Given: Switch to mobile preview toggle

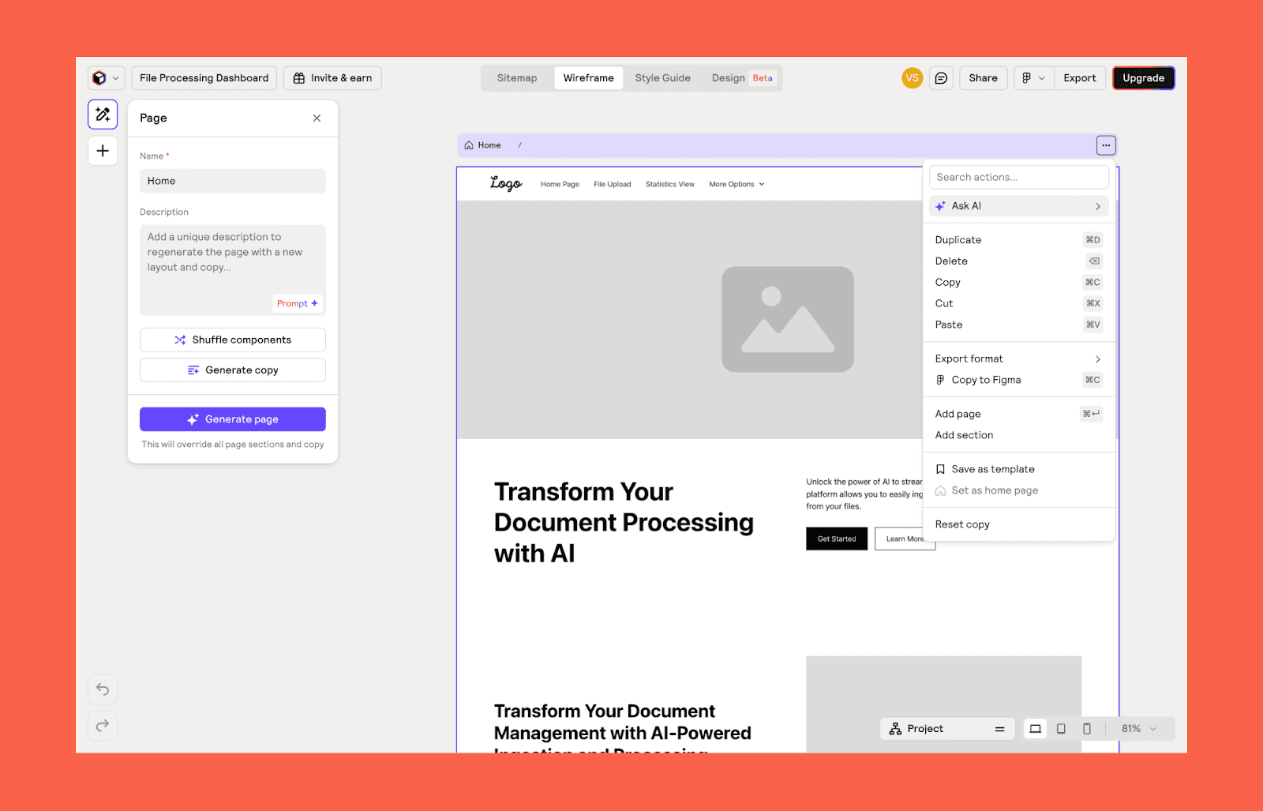Looking at the screenshot, I should point(1086,728).
